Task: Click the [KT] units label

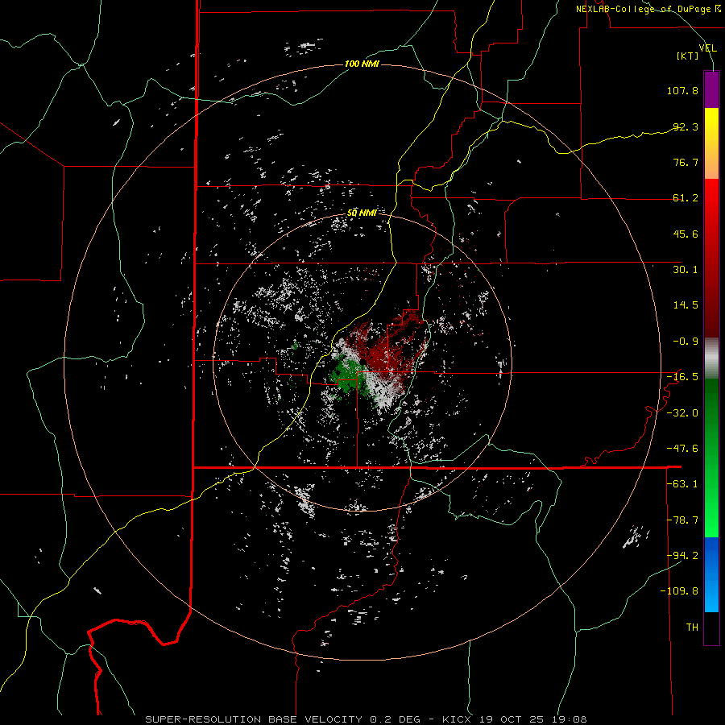Action: coord(688,56)
